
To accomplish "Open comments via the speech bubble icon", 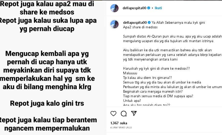I will coord(124,114).
